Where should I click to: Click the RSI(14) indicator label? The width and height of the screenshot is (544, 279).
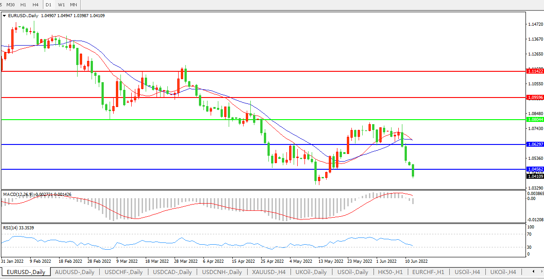11,228
